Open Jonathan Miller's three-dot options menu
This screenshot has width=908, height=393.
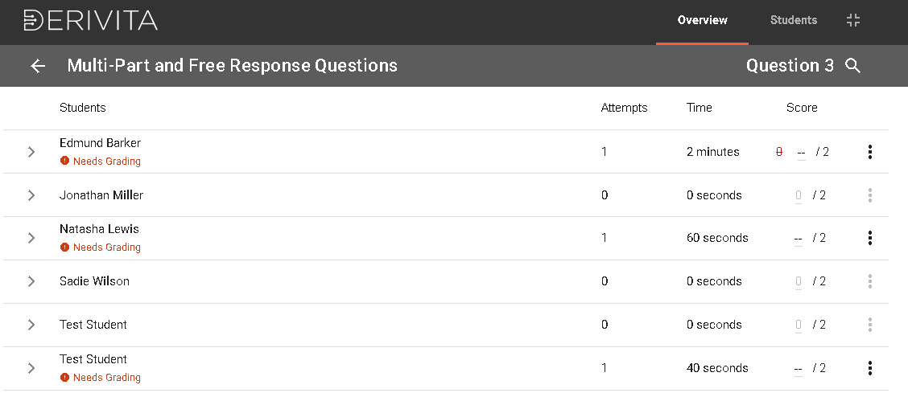[870, 195]
